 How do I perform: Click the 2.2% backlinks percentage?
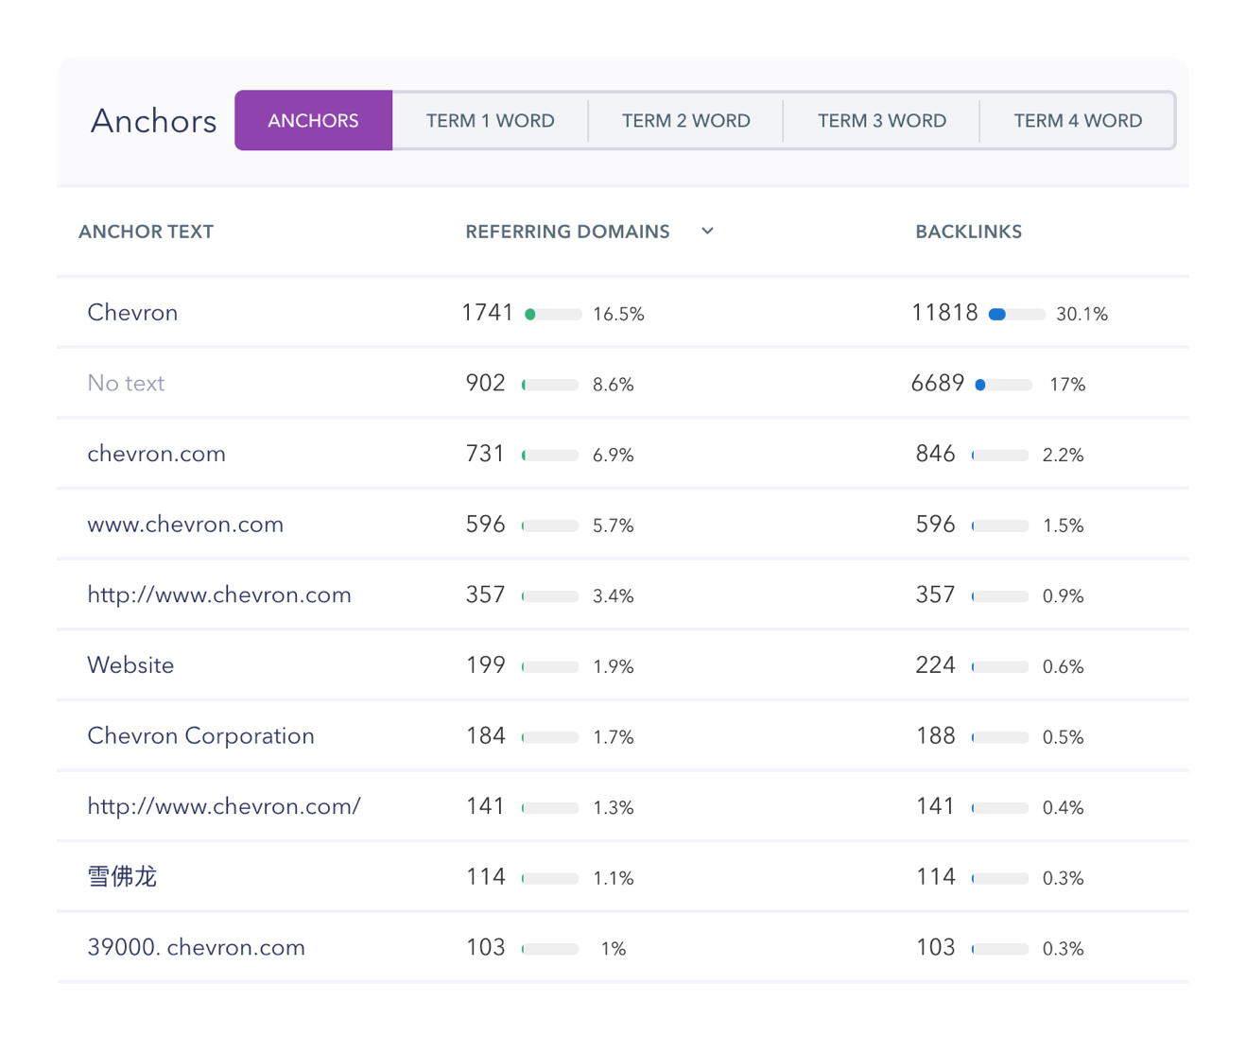(1063, 456)
